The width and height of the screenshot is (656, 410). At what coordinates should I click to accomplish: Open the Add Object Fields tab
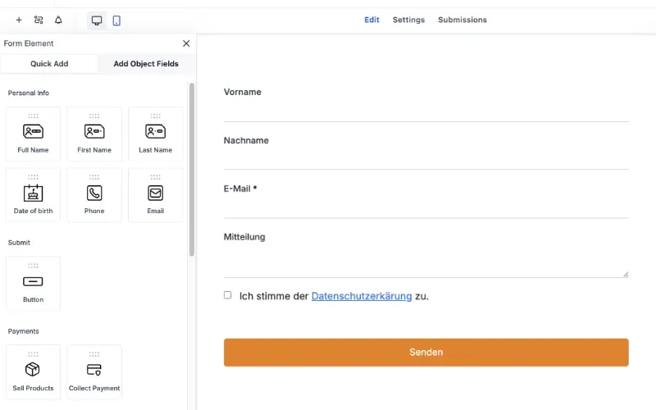click(x=146, y=64)
